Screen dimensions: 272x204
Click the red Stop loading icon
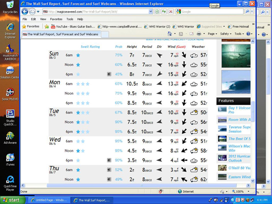tap(170, 12)
